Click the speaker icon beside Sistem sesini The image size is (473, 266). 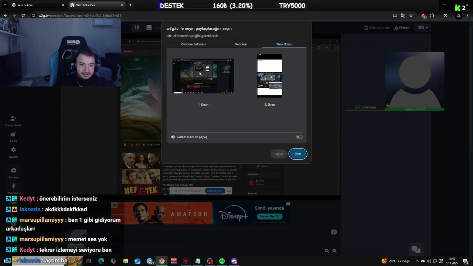(173, 137)
